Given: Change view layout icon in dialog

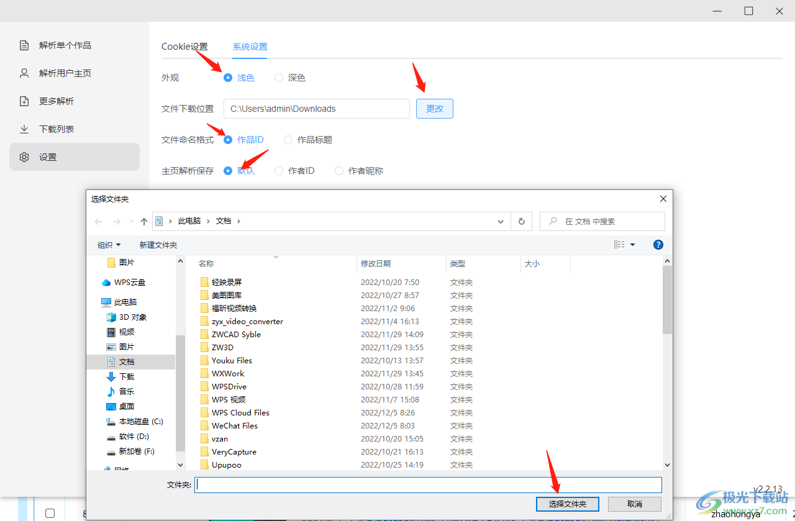Looking at the screenshot, I should click(619, 245).
